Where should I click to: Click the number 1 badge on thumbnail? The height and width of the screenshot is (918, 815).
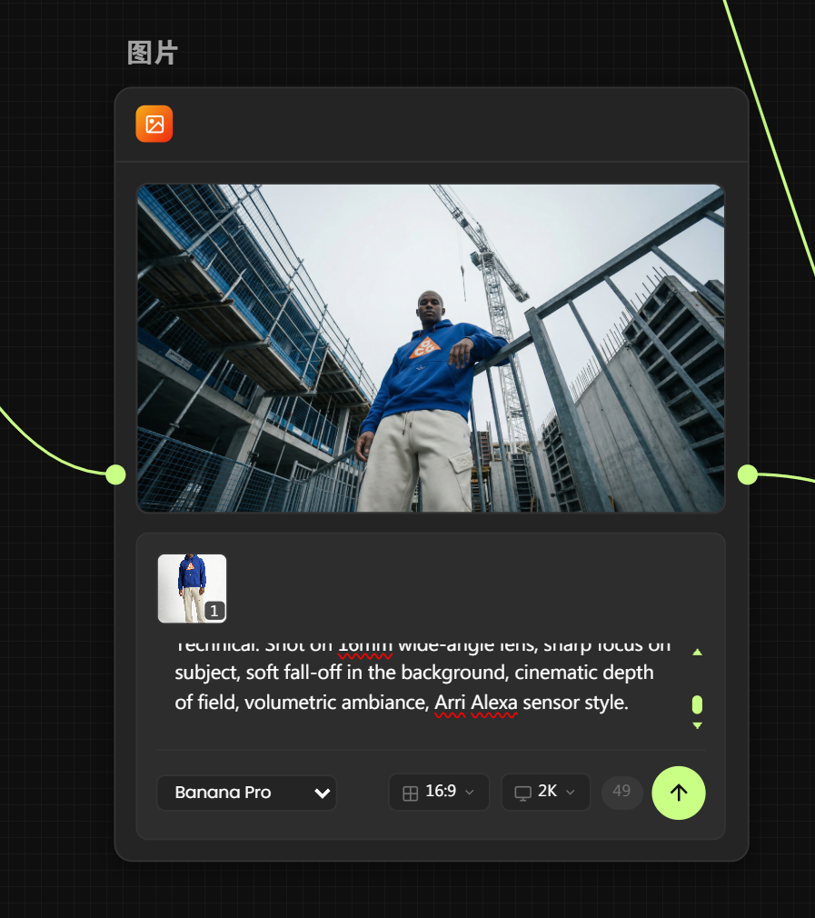(214, 612)
